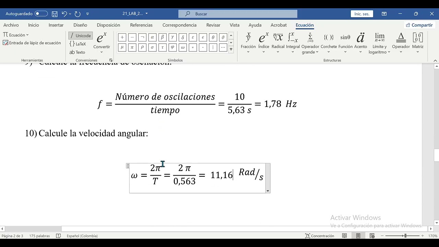
Task: Click the Redo icon in title bar
Action: (78, 14)
